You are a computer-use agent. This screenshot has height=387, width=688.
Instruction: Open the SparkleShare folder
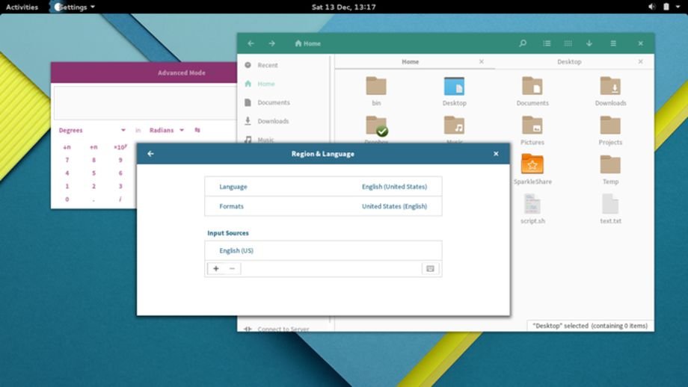click(532, 165)
